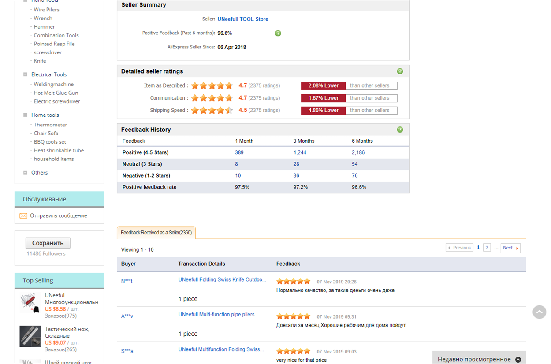Open the red Swiss knife thumbnail in Top Selling
This screenshot has width=551, height=364.
coord(30,304)
